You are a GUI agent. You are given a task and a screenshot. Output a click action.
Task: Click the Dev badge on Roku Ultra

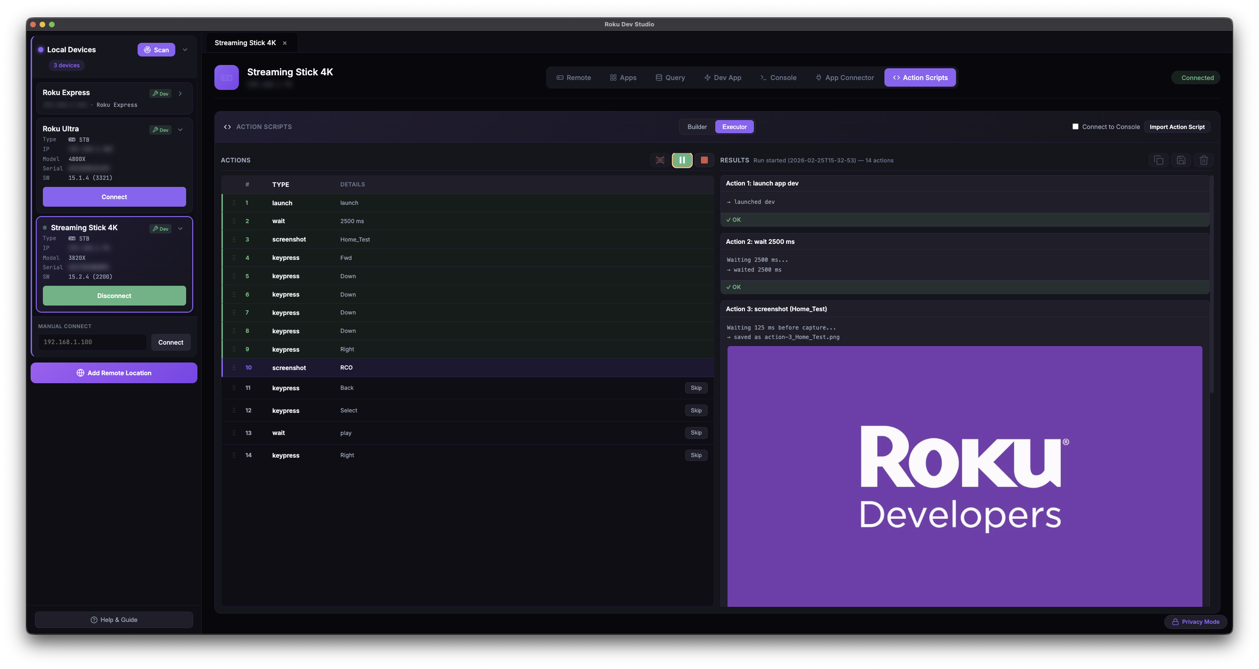[x=160, y=129]
